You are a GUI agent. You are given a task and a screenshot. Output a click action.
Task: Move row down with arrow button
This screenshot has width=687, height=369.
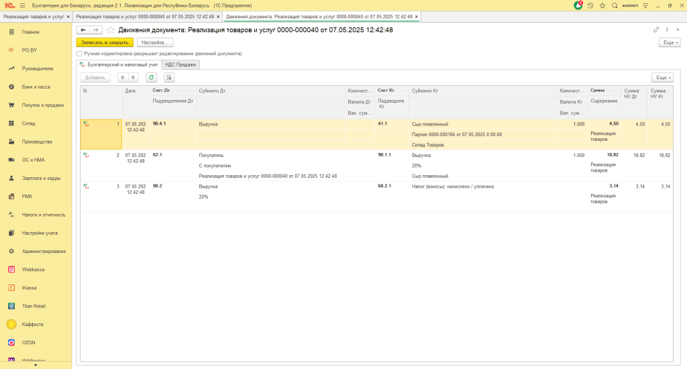coord(134,78)
